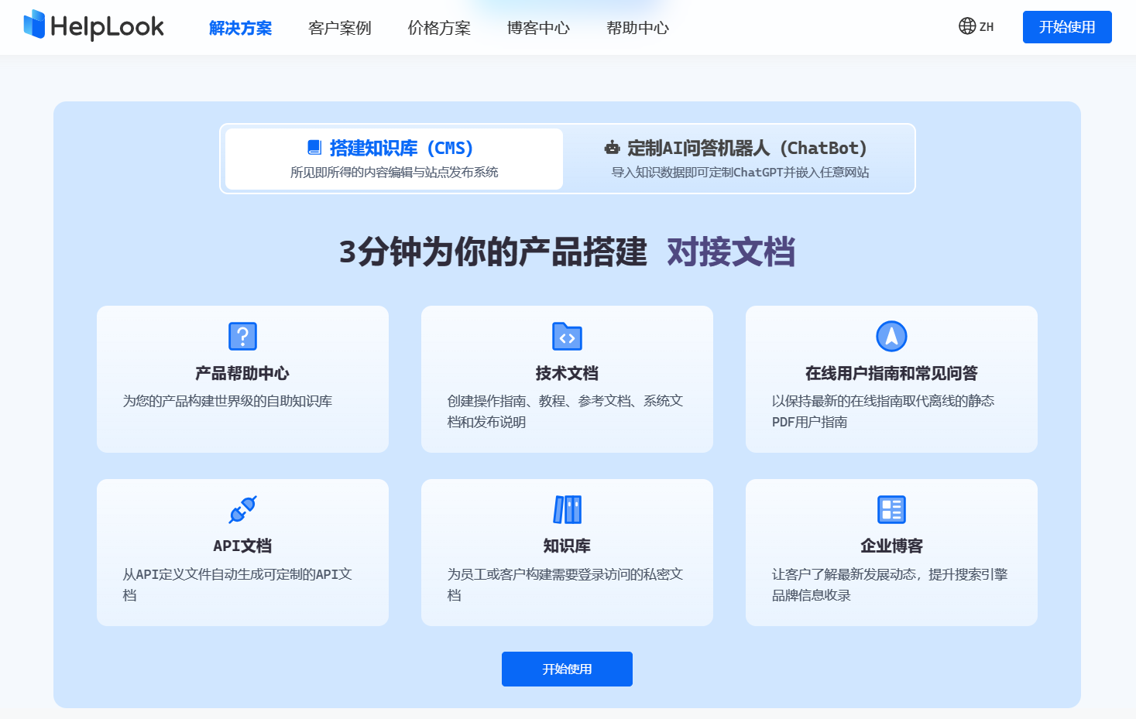
Task: Click the plug icon for API文档
Action: tap(242, 509)
